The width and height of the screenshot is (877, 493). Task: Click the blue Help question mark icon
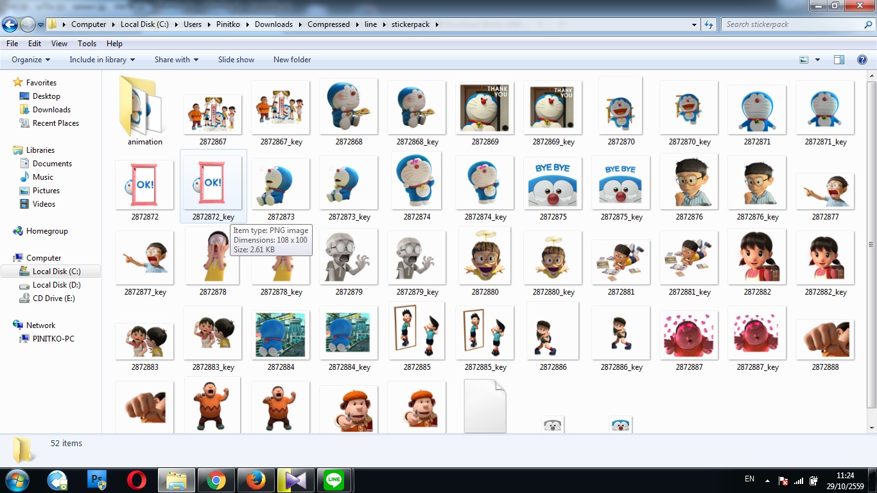(862, 60)
